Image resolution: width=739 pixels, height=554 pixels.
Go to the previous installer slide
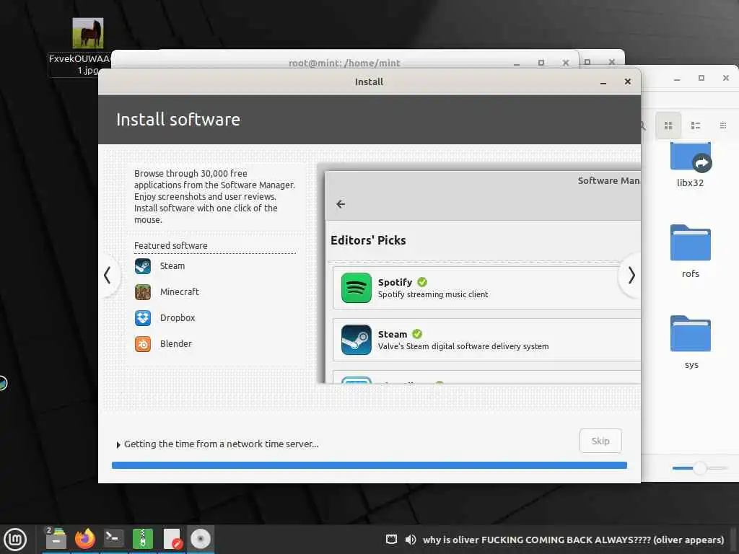click(108, 275)
